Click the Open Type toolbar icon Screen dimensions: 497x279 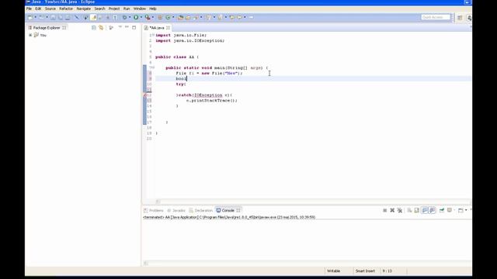pyautogui.click(x=180, y=17)
